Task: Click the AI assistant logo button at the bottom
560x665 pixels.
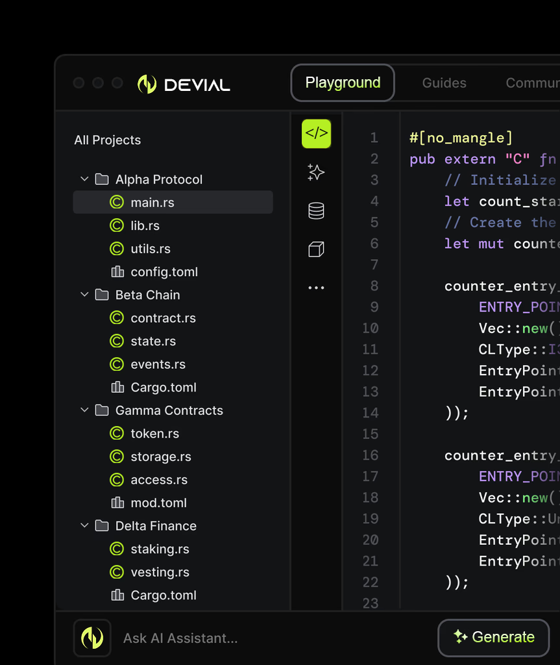Action: (92, 638)
